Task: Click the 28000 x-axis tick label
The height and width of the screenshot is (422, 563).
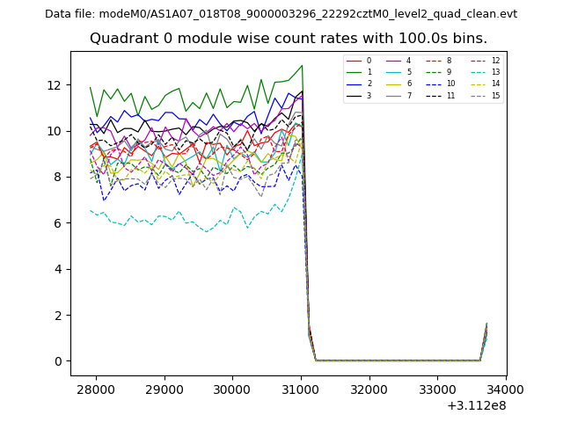Action: click(x=96, y=389)
